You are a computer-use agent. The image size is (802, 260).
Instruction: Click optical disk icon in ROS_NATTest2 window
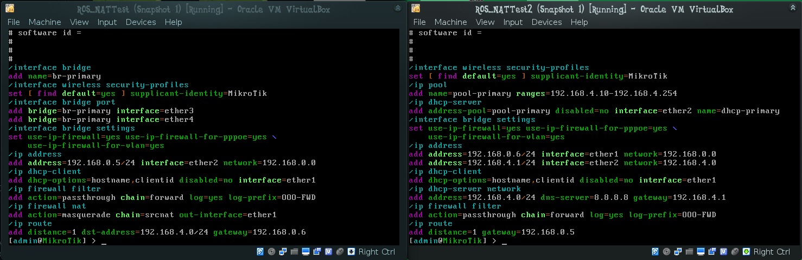(x=666, y=251)
